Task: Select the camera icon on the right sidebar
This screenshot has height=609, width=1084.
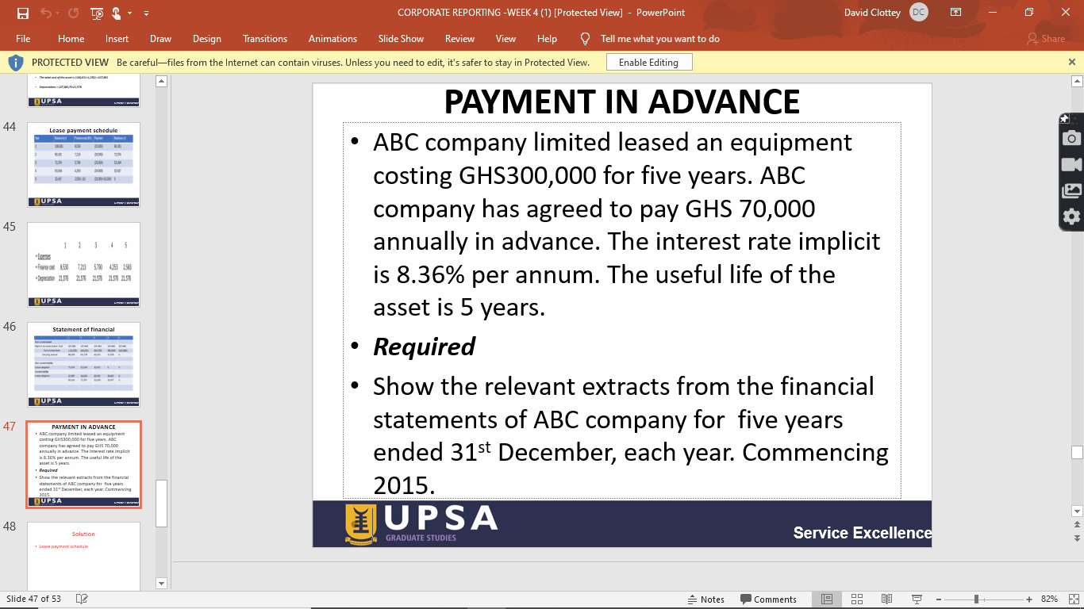Action: tap(1071, 136)
